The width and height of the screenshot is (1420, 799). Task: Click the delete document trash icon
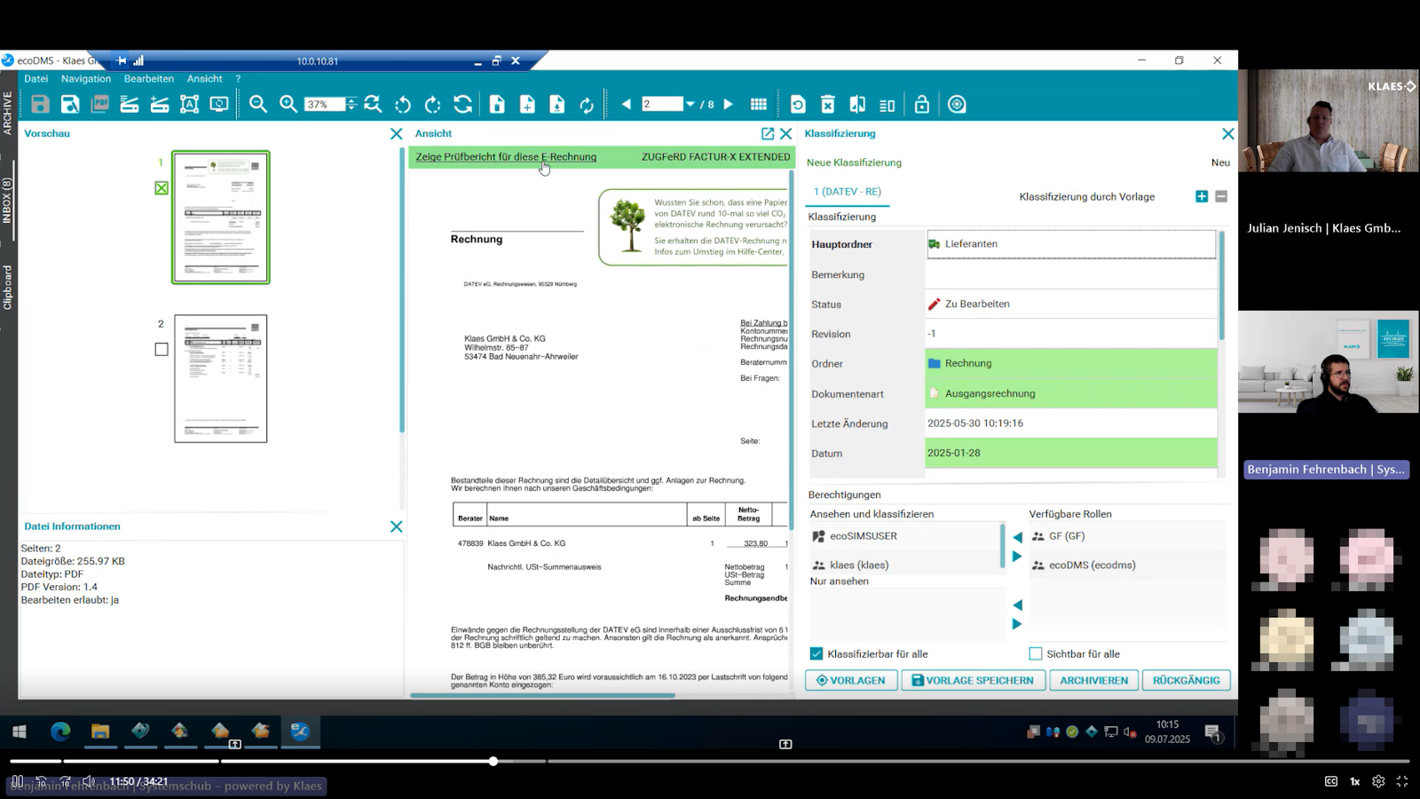[827, 105]
